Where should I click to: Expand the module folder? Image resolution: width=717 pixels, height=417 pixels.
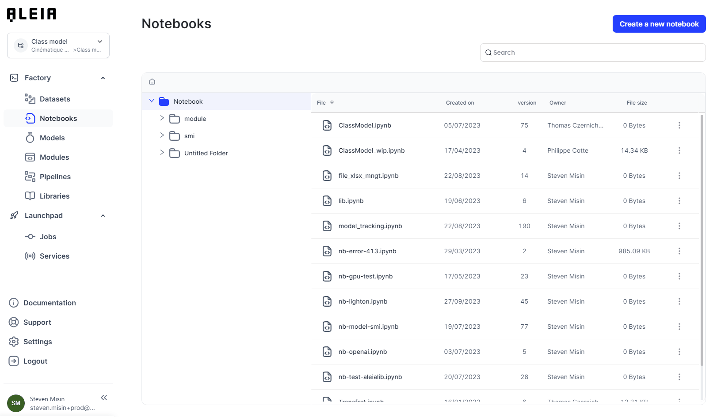point(162,118)
